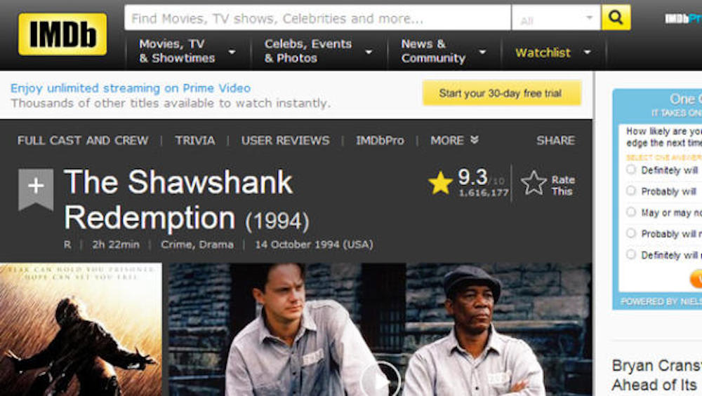The width and height of the screenshot is (702, 396).
Task: Open the Shawshank Redemption poster thumbnail
Action: click(81, 329)
